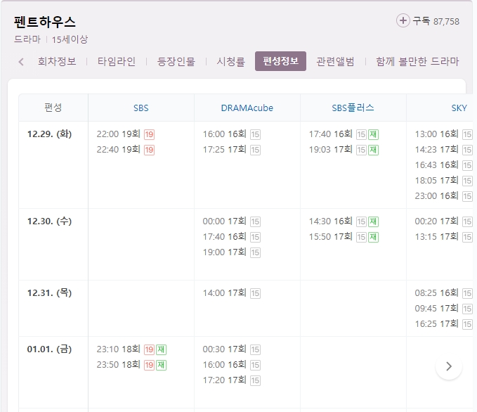Image resolution: width=477 pixels, height=412 pixels.
Task: Switch to the 타임라인 tab
Action: [117, 61]
